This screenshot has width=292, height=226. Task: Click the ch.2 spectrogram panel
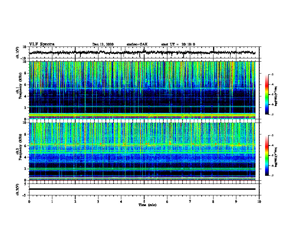(x=142, y=151)
